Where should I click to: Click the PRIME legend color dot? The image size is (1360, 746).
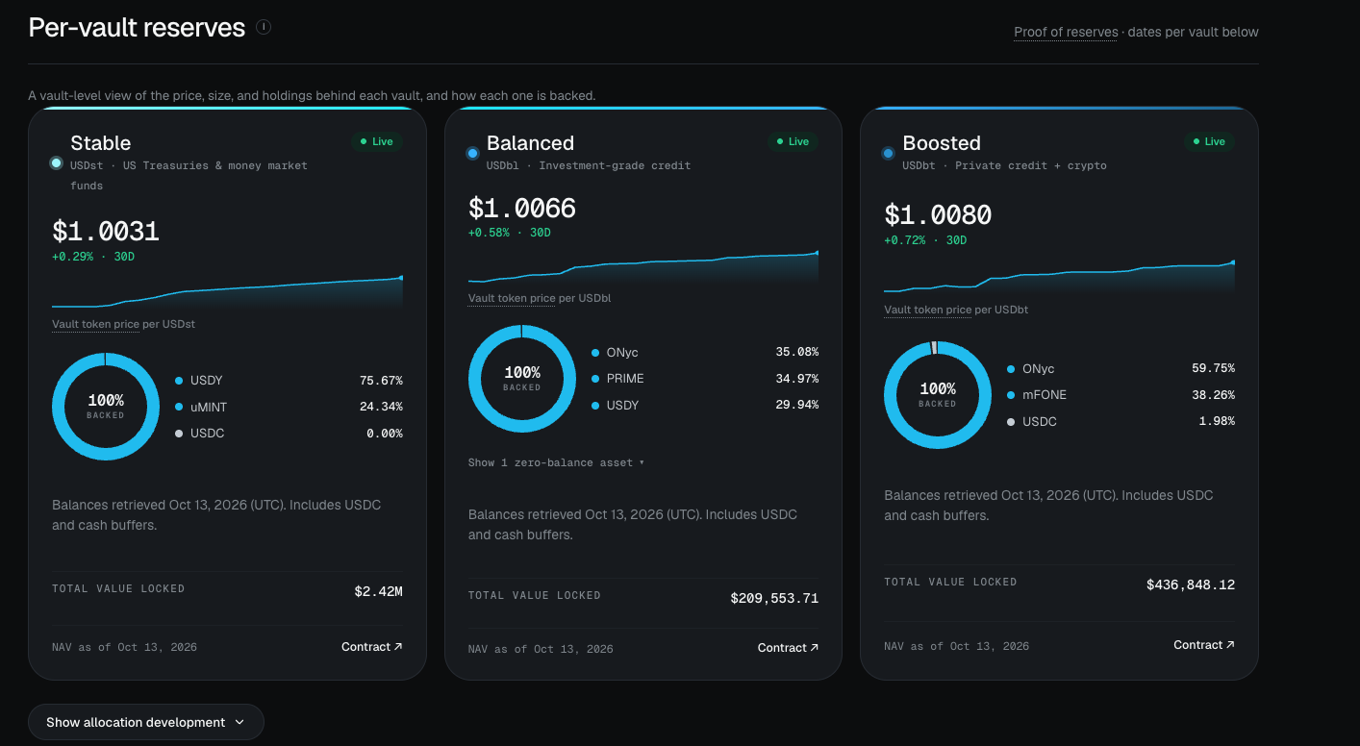[x=595, y=379]
